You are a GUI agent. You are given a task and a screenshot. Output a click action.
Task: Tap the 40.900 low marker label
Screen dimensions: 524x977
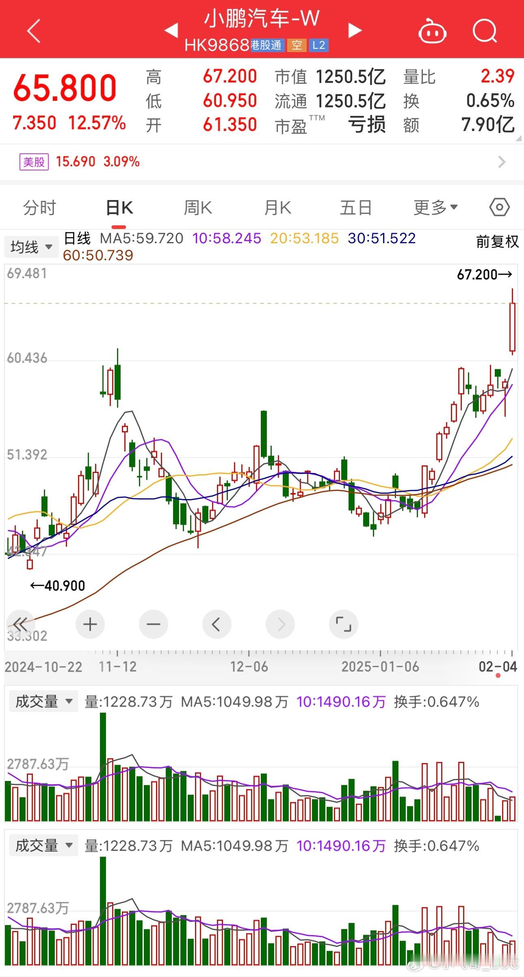pos(58,586)
